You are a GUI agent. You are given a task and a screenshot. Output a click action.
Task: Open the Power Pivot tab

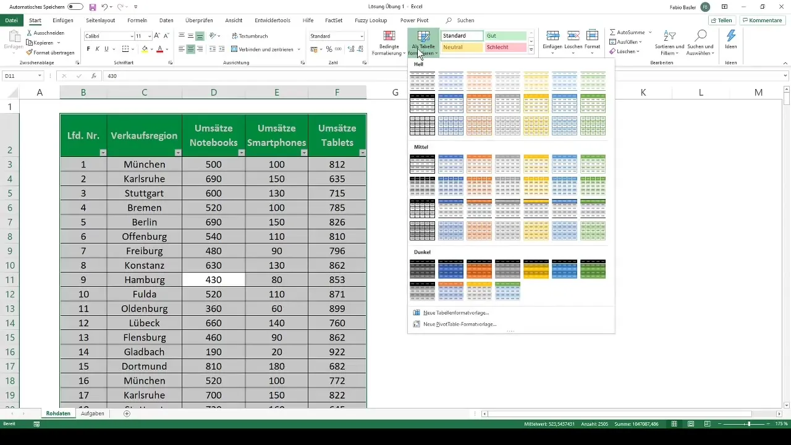coord(414,20)
